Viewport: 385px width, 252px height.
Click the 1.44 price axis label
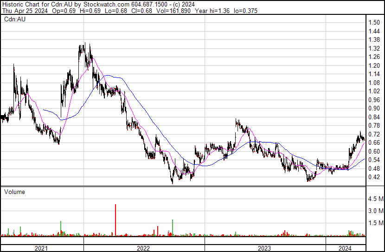tap(374, 31)
